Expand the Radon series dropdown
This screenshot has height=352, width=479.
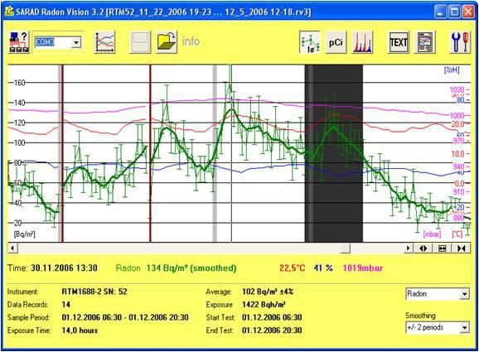pos(464,294)
